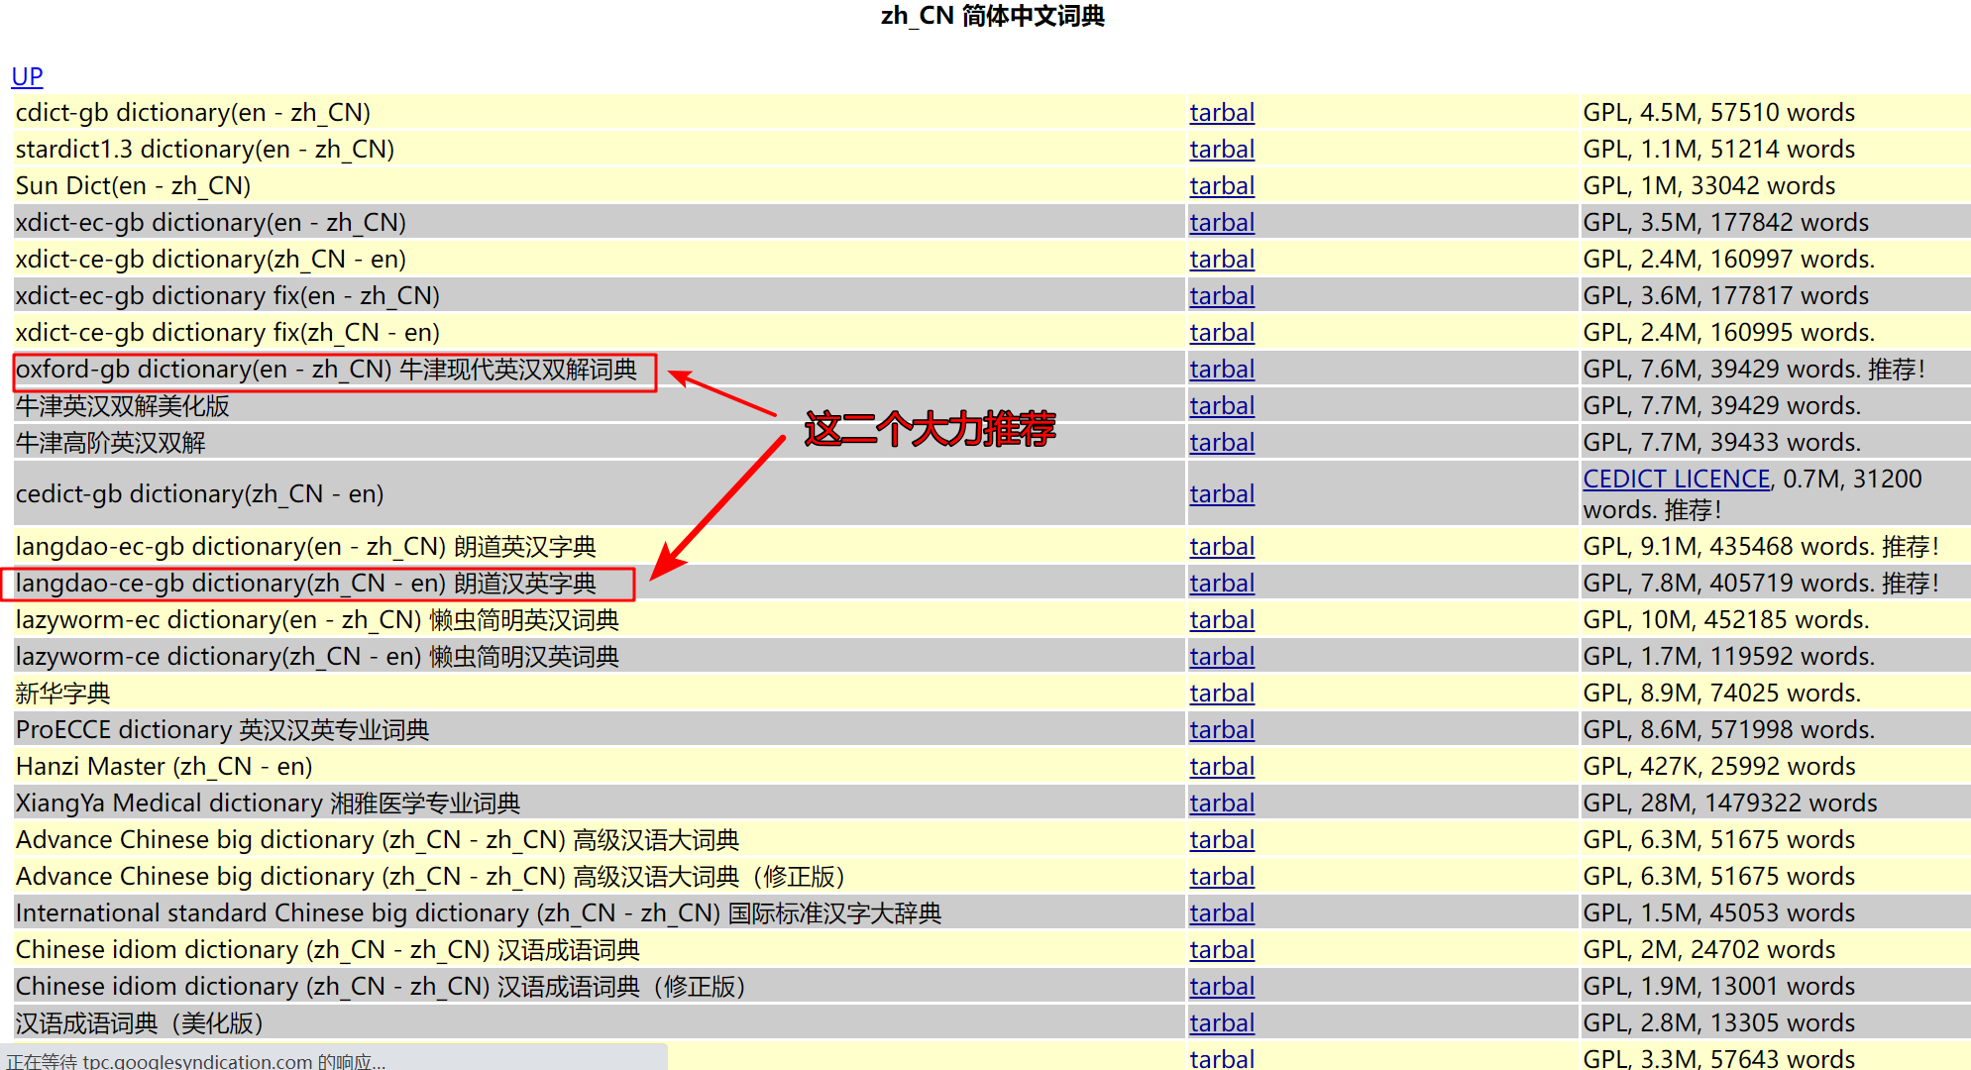
Task: Download tarbal for 新华字典
Action: point(1221,694)
